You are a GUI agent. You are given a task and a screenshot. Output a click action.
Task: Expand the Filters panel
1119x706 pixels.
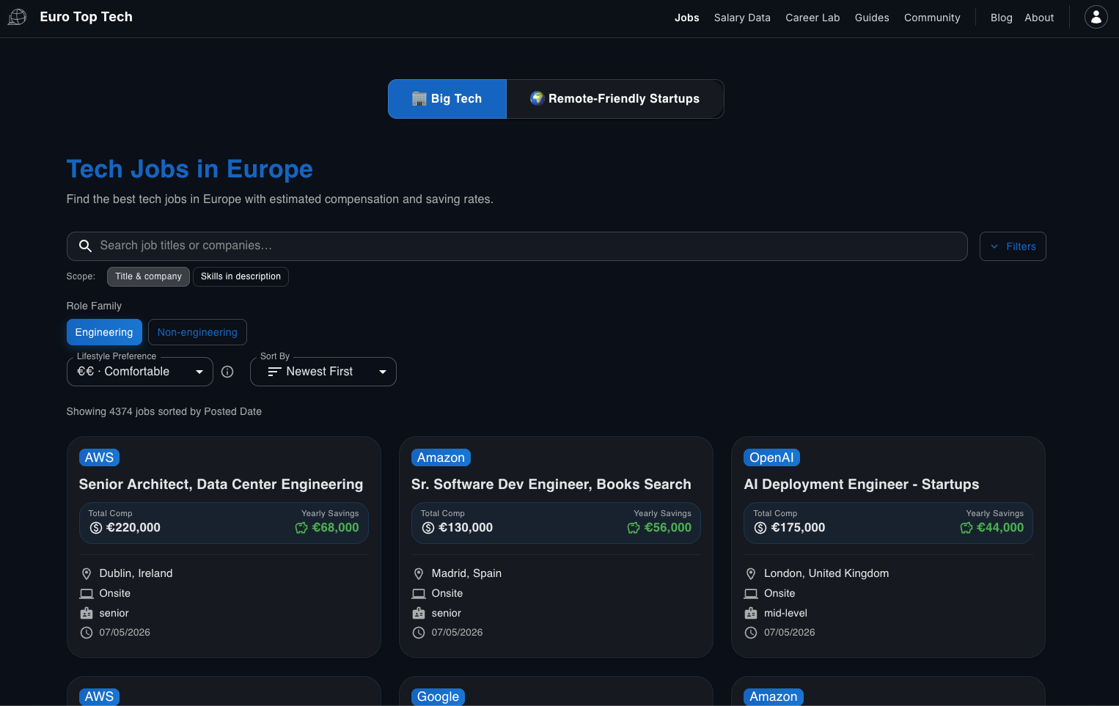[1013, 246]
